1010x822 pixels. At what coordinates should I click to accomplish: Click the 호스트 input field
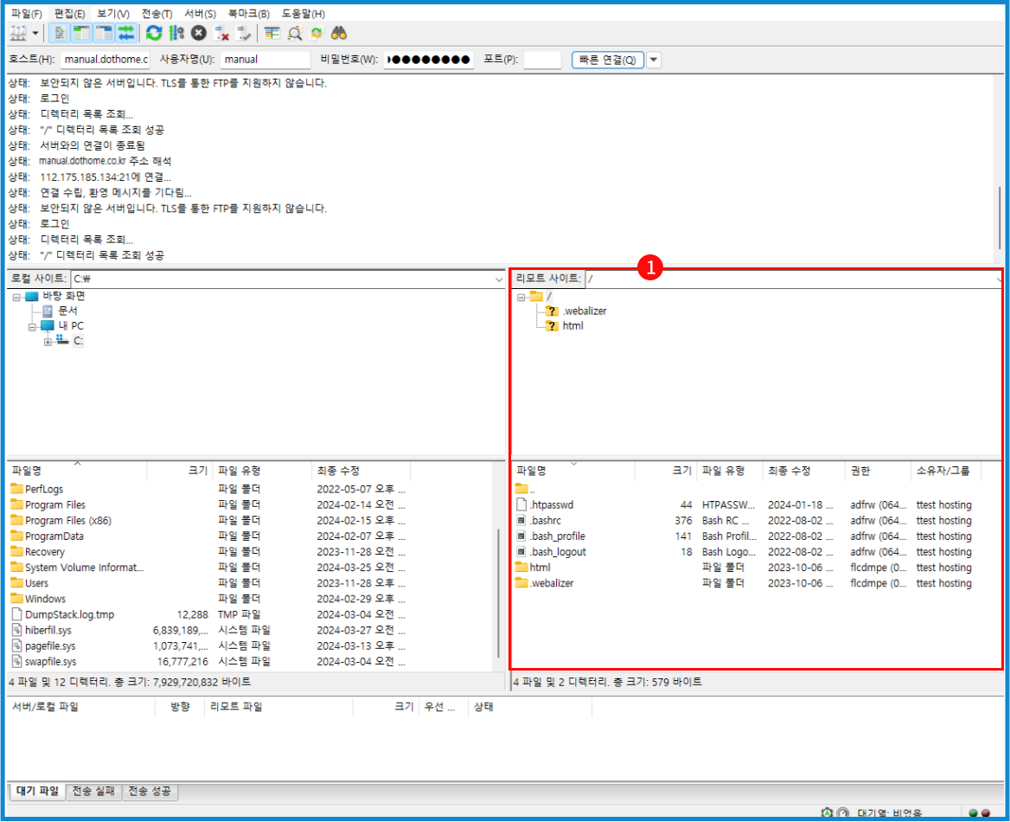click(x=105, y=60)
